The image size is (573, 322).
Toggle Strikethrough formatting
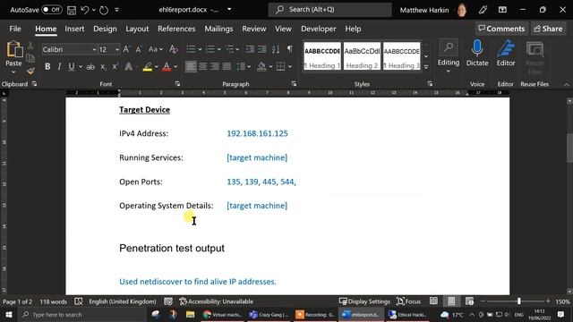(x=90, y=66)
